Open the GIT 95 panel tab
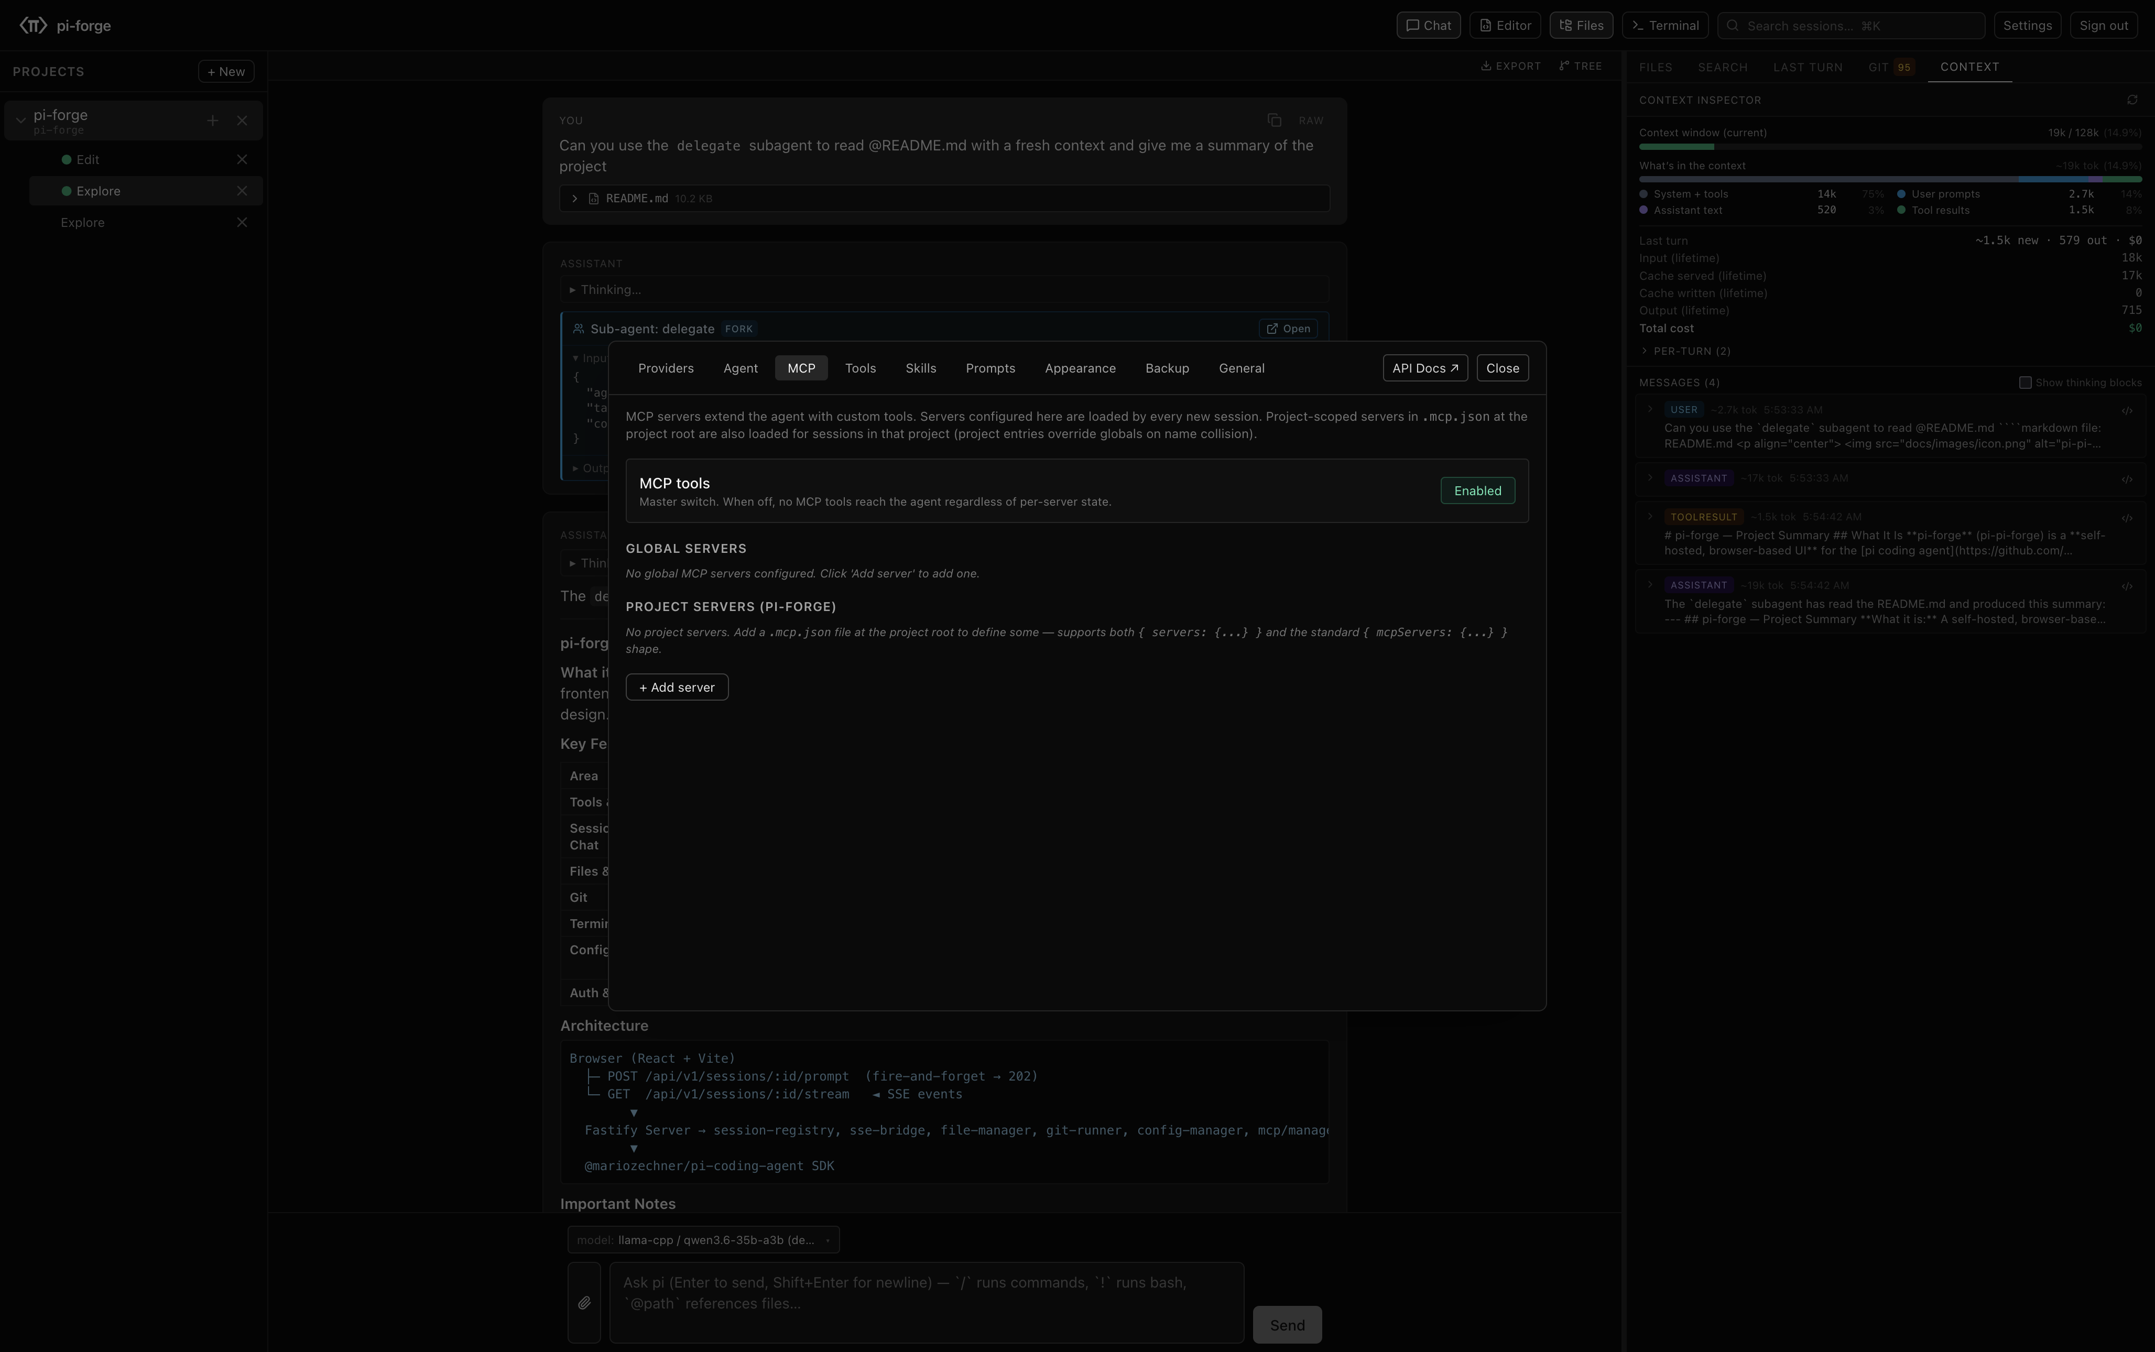This screenshot has height=1352, width=2155. (x=1891, y=67)
